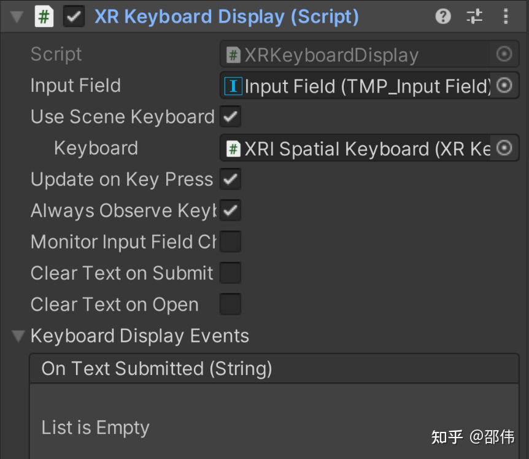
Task: Open the component presets icon
Action: coord(474,17)
